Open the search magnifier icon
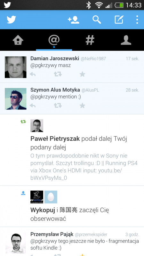 pyautogui.click(x=97, y=20)
